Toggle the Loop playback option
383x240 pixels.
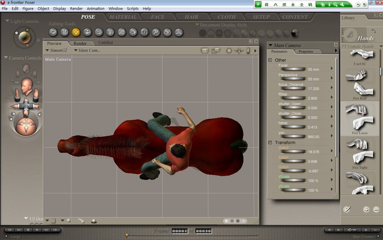click(6, 236)
